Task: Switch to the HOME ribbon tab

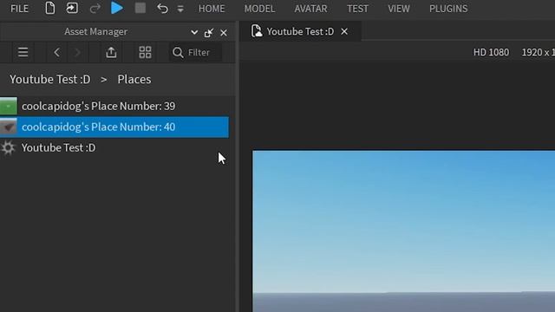Action: [x=212, y=9]
